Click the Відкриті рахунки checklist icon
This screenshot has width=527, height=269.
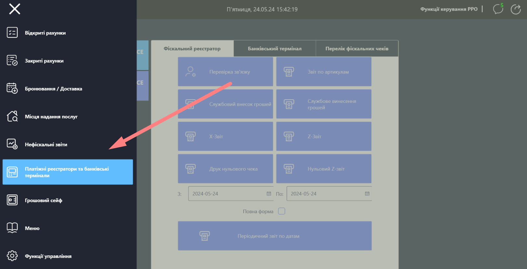coord(12,33)
